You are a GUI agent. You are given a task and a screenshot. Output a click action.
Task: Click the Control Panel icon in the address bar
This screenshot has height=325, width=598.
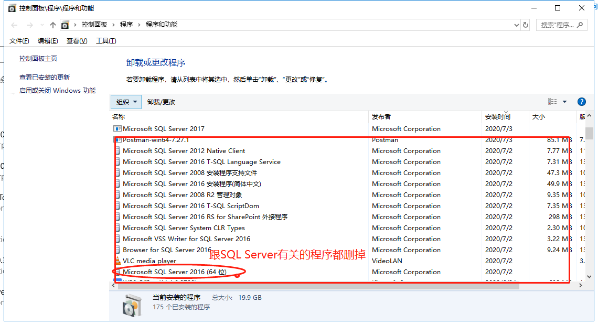[65, 25]
